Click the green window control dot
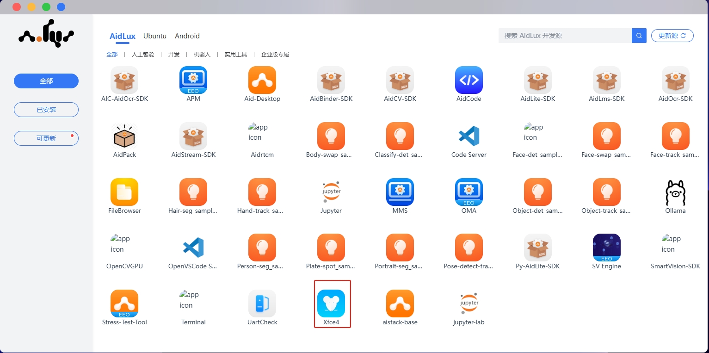 coord(46,7)
